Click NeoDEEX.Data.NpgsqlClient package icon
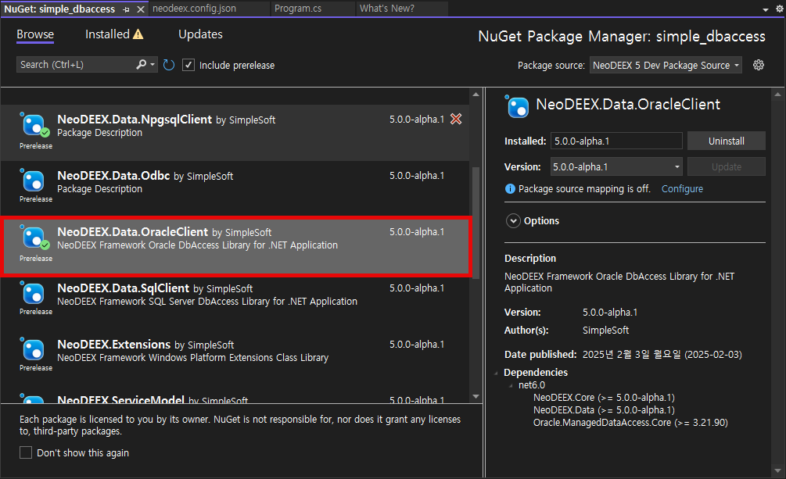The image size is (786, 479). point(34,125)
